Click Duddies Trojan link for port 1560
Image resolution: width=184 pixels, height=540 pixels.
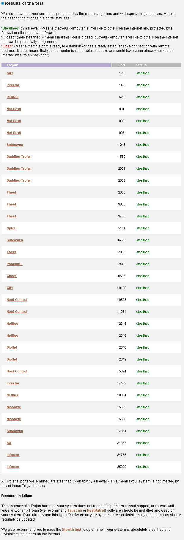[19, 157]
